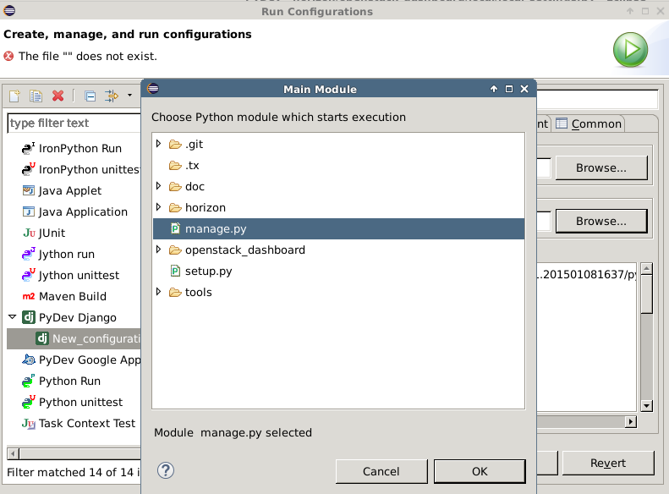Click the manage.py Python file icon
Viewport: 669px width, 494px height.
point(175,228)
